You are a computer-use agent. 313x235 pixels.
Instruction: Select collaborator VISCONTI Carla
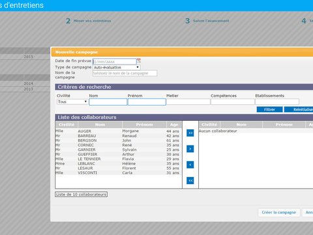coord(119,173)
